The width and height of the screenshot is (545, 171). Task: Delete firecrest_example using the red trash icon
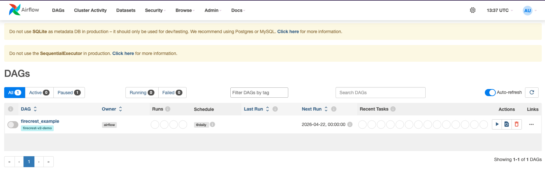517,124
